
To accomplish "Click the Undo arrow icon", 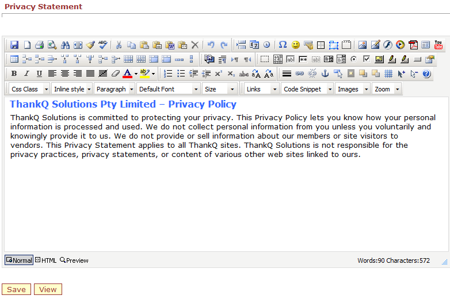I will tap(211, 45).
